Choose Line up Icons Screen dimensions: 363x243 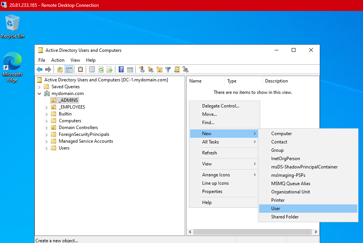click(224, 183)
